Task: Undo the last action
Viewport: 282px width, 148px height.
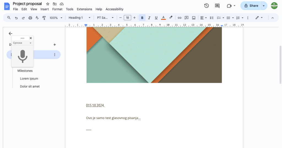Action: 16,18
